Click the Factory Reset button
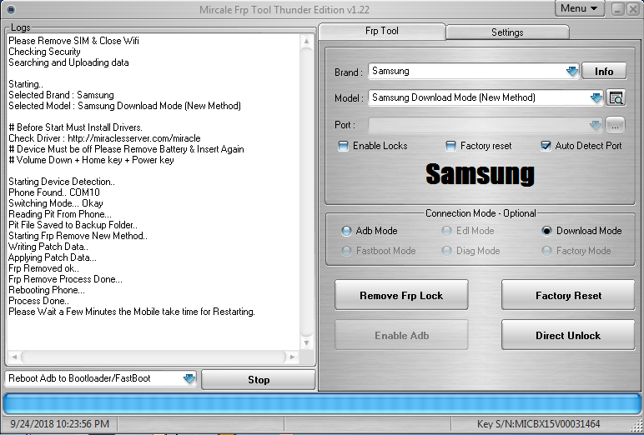 pyautogui.click(x=568, y=295)
